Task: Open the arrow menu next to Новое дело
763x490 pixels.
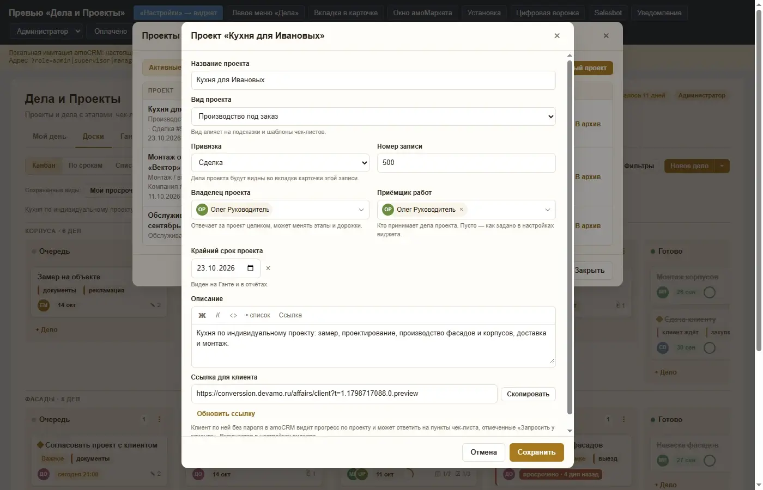Action: 722,166
